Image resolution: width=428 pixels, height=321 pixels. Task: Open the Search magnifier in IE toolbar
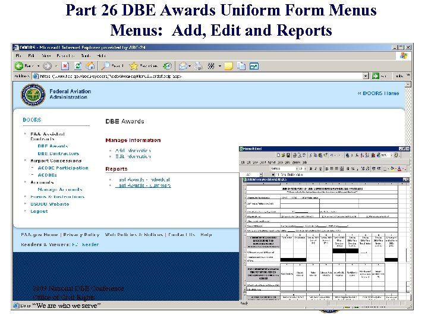(x=106, y=66)
